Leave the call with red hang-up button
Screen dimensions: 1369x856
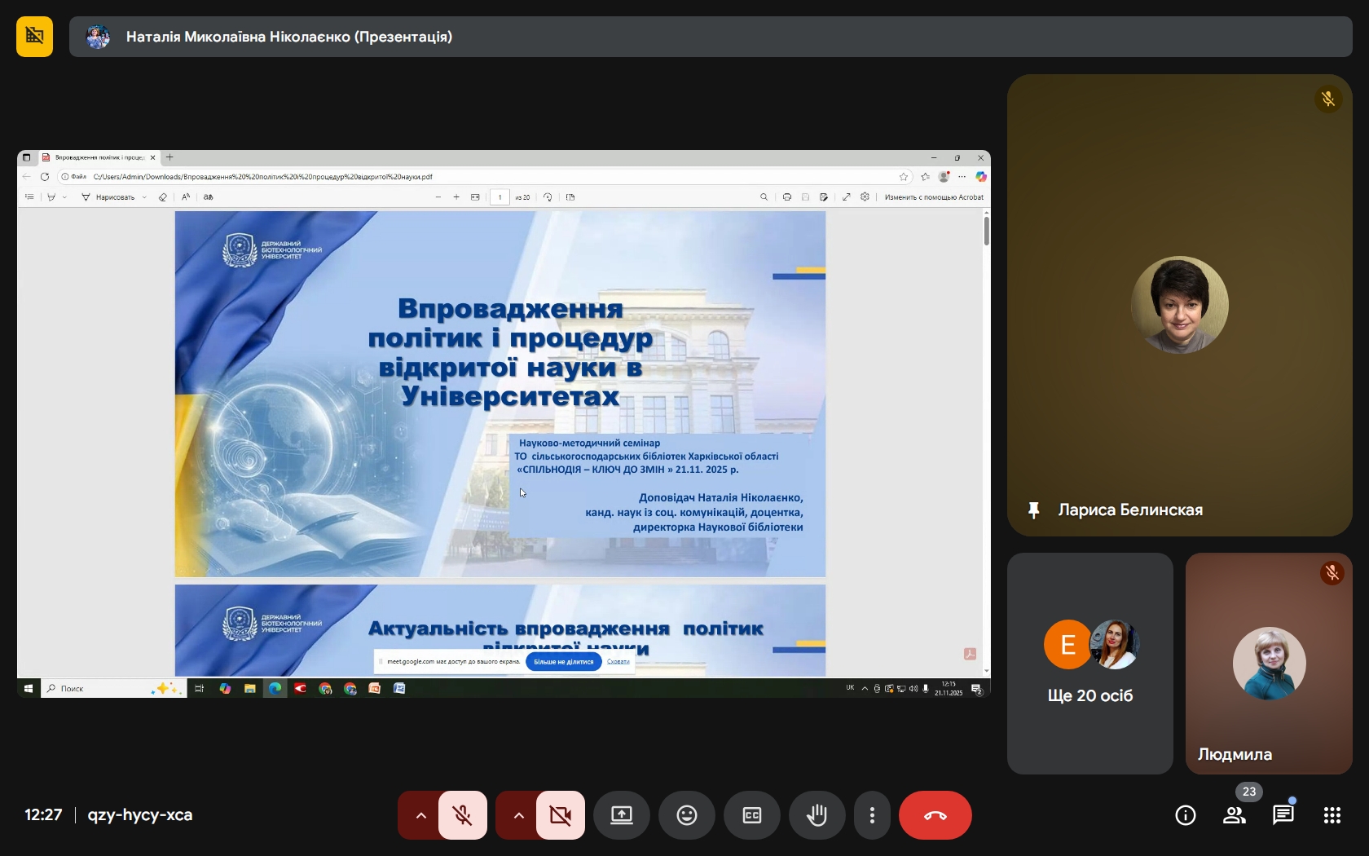(935, 815)
